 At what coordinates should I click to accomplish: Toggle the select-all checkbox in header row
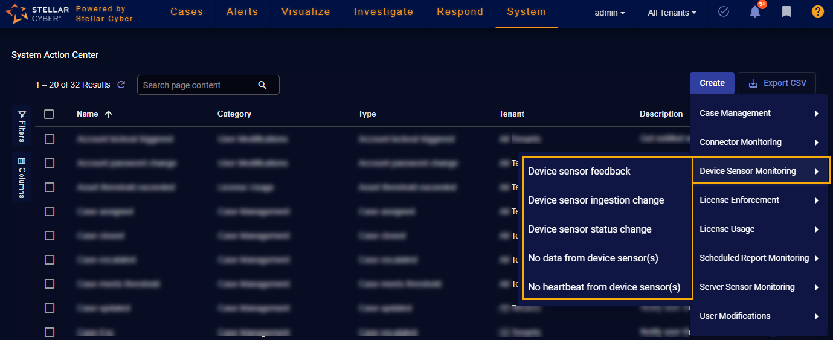[50, 114]
